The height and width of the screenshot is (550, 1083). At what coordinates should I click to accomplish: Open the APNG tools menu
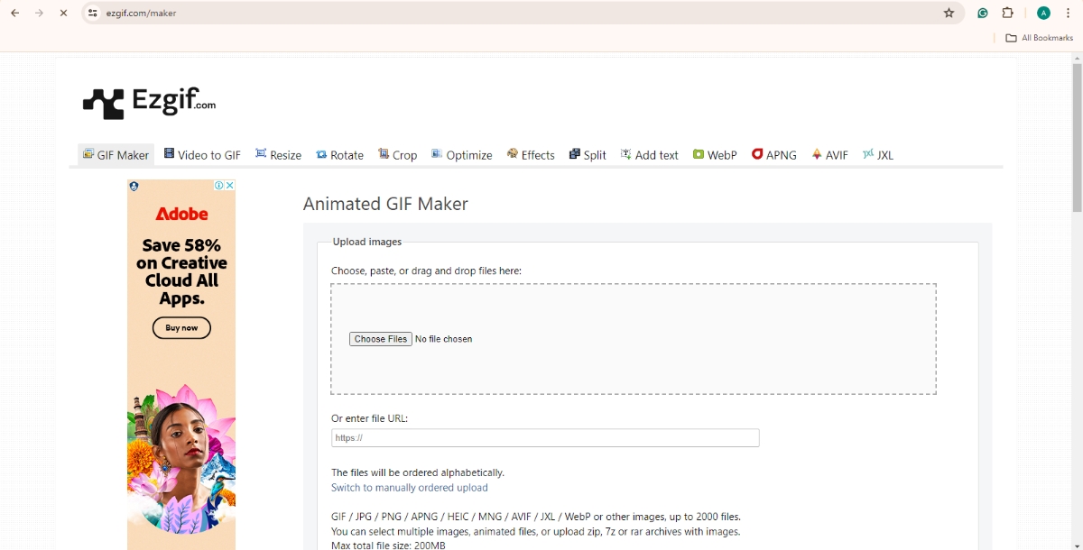774,155
